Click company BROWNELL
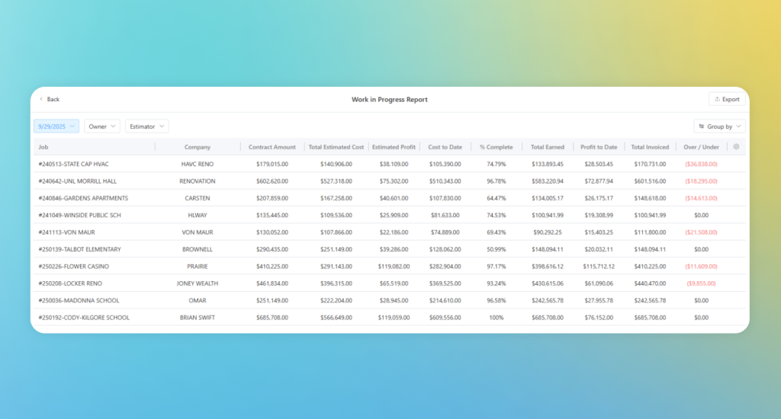This screenshot has height=419, width=781. point(198,249)
